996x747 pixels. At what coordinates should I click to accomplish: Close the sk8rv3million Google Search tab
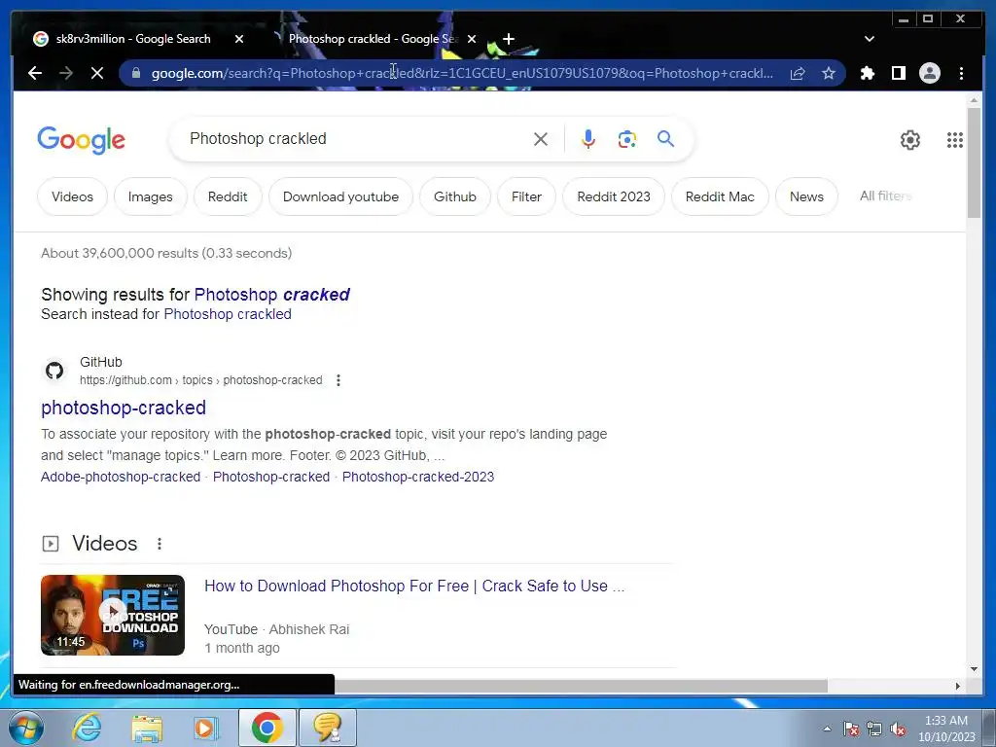click(x=239, y=39)
